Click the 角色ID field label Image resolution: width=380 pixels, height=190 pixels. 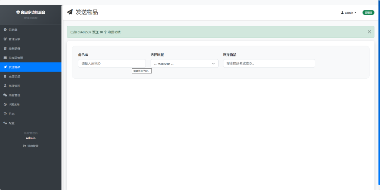click(x=83, y=55)
